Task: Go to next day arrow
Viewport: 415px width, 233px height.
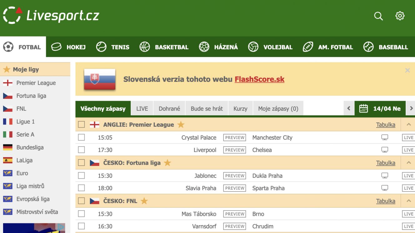Action: [411, 109]
